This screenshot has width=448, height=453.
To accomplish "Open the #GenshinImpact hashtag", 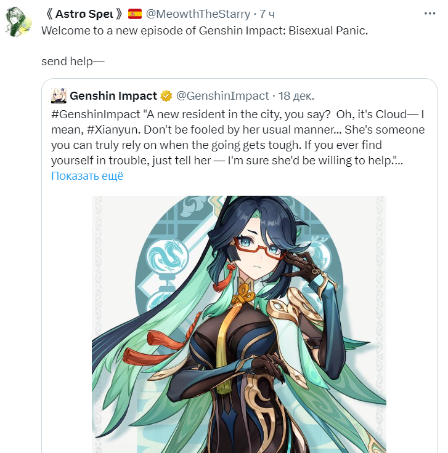I will [x=96, y=114].
